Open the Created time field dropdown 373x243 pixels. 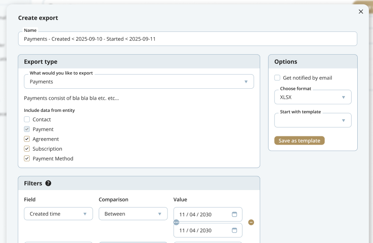pyautogui.click(x=58, y=214)
